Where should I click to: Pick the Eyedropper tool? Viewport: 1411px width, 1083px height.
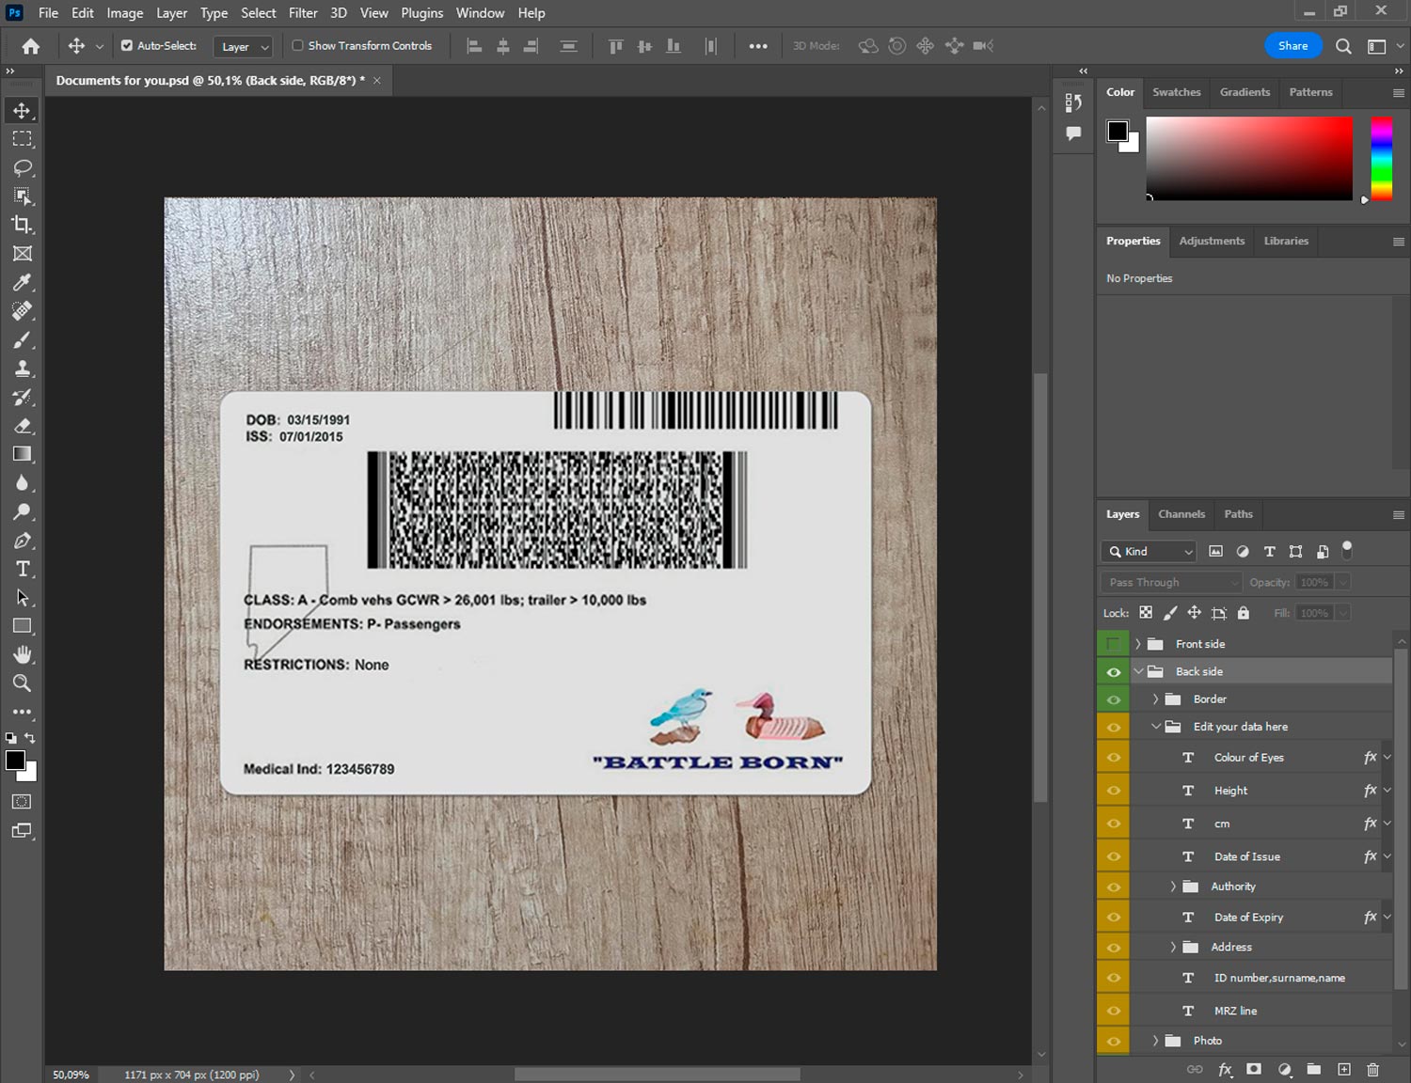23,282
